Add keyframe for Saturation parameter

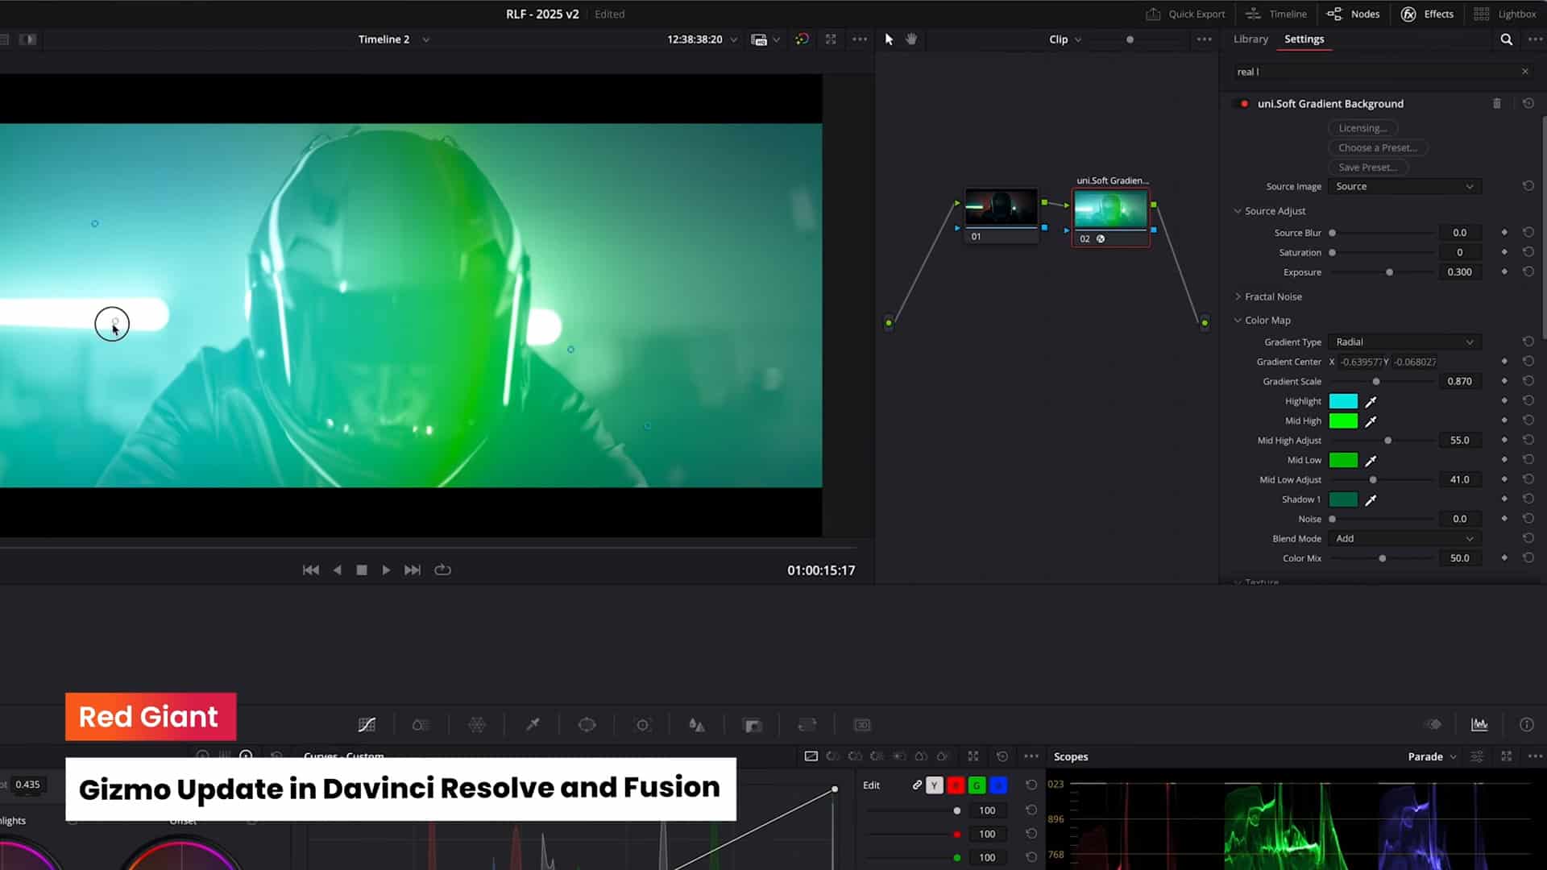[1503, 252]
